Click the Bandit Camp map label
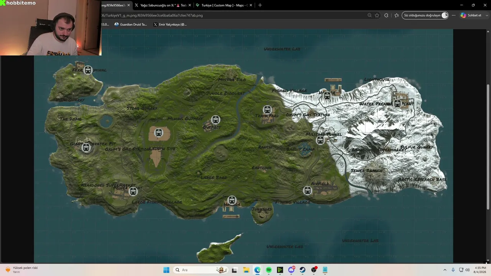Viewport: 491px width, 276px height. point(300,149)
